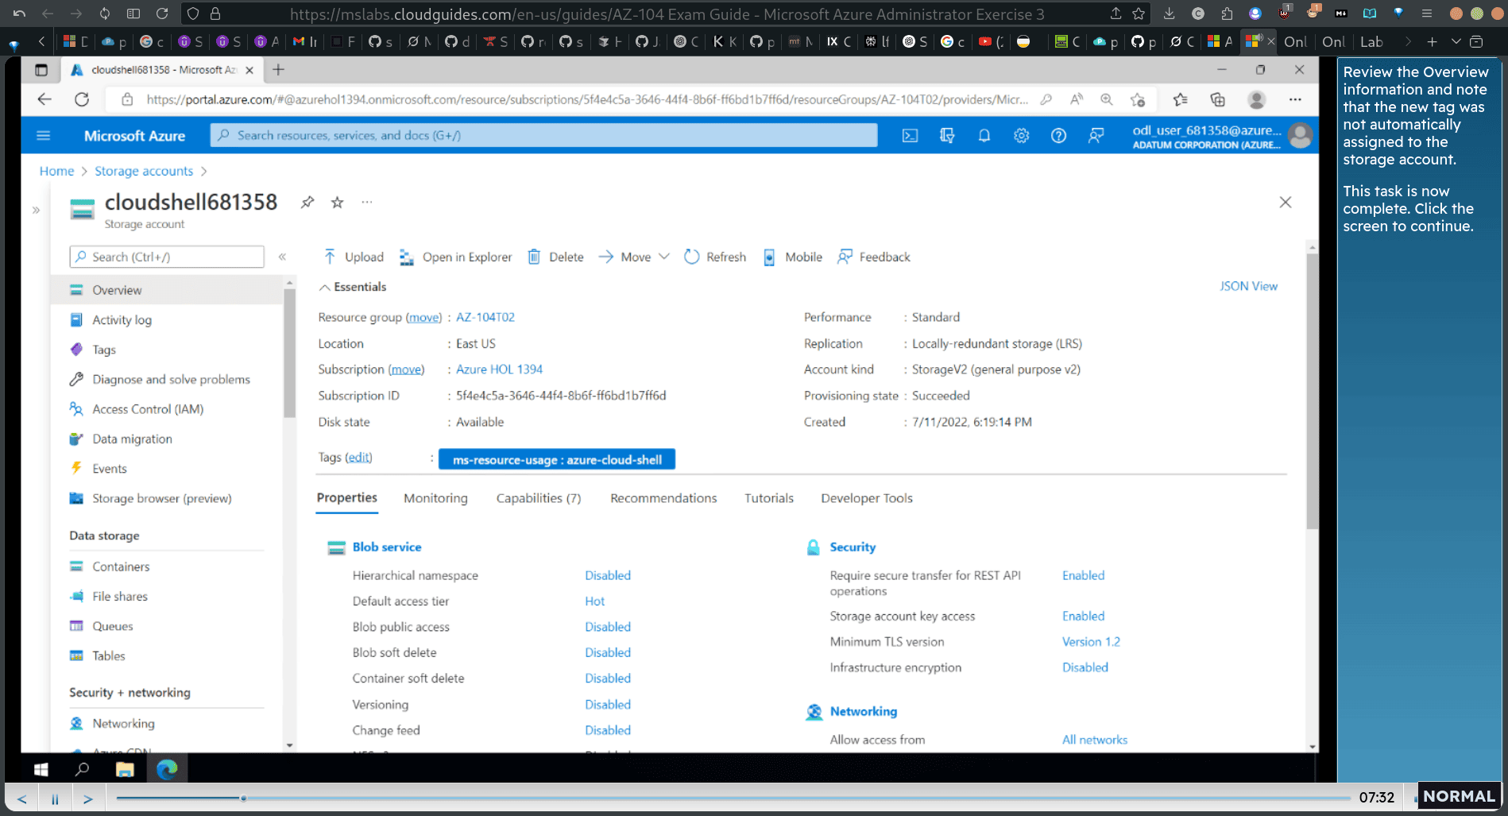Image resolution: width=1508 pixels, height=816 pixels.
Task: Pin cloudshell681358 to the dashboard
Action: point(307,202)
